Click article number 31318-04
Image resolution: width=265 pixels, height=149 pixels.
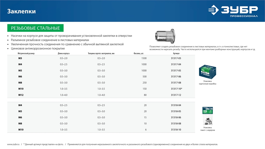pyautogui.click(x=176, y=105)
